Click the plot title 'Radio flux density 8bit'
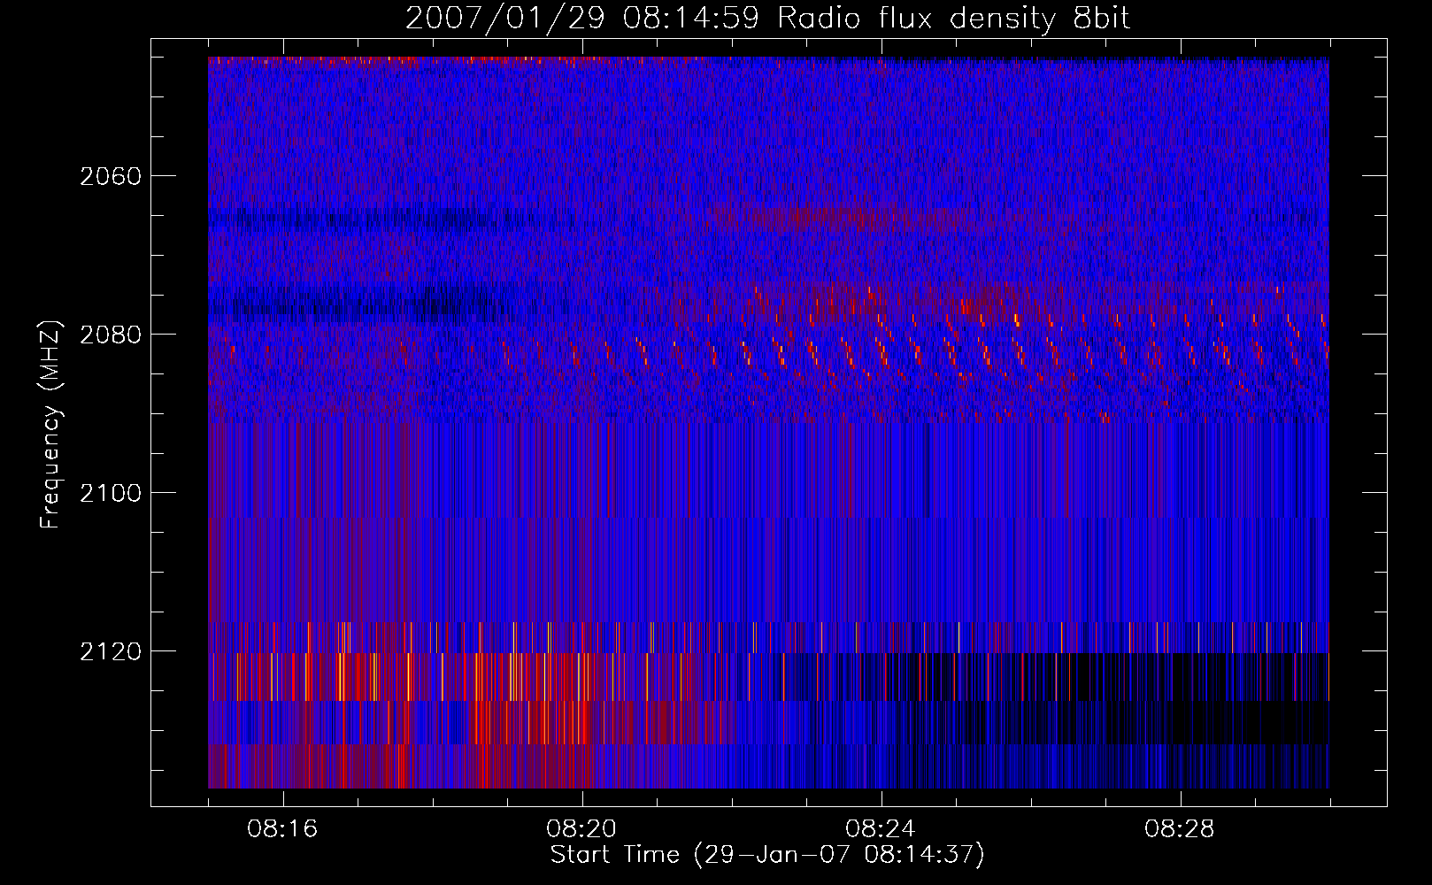The width and height of the screenshot is (1432, 885). 767,19
